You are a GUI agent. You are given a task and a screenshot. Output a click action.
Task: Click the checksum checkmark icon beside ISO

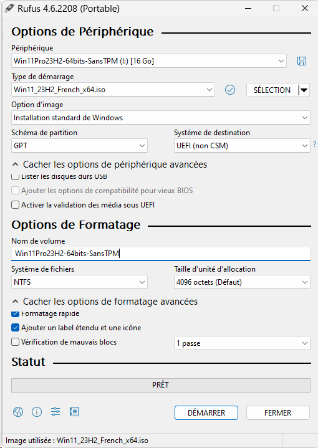[230, 90]
